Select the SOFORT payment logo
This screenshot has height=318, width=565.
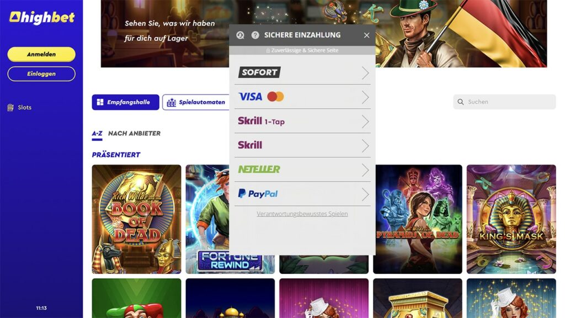point(259,72)
